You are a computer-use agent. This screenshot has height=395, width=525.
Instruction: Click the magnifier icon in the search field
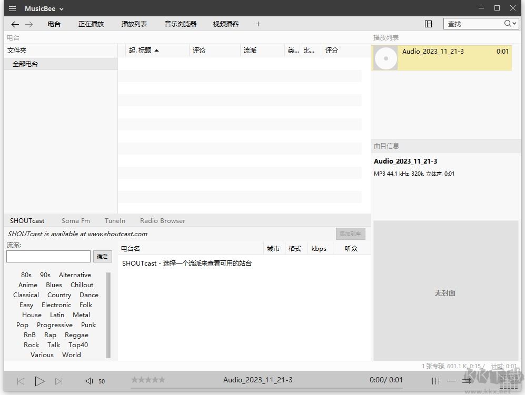507,24
